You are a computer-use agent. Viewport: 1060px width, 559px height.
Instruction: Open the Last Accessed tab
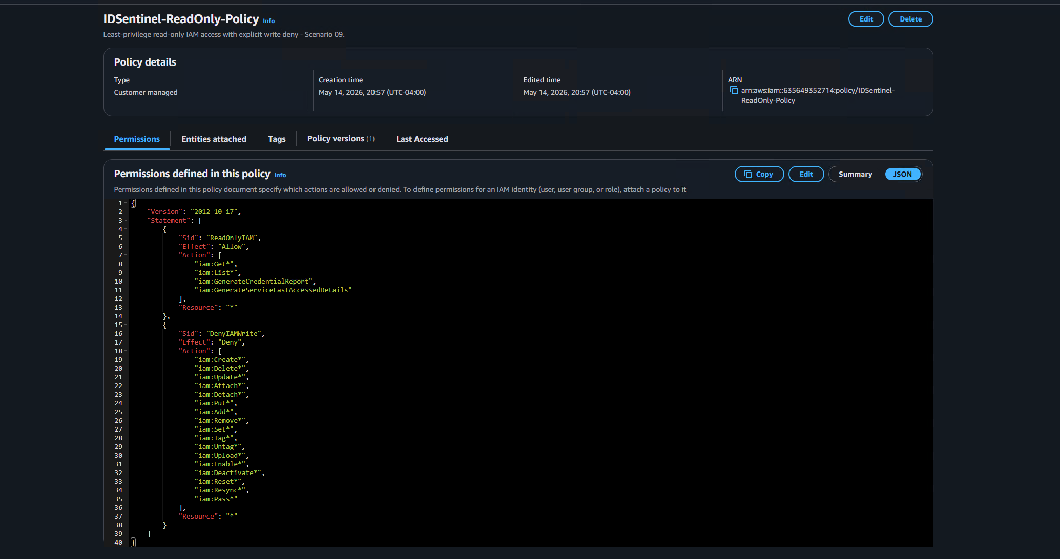(422, 139)
